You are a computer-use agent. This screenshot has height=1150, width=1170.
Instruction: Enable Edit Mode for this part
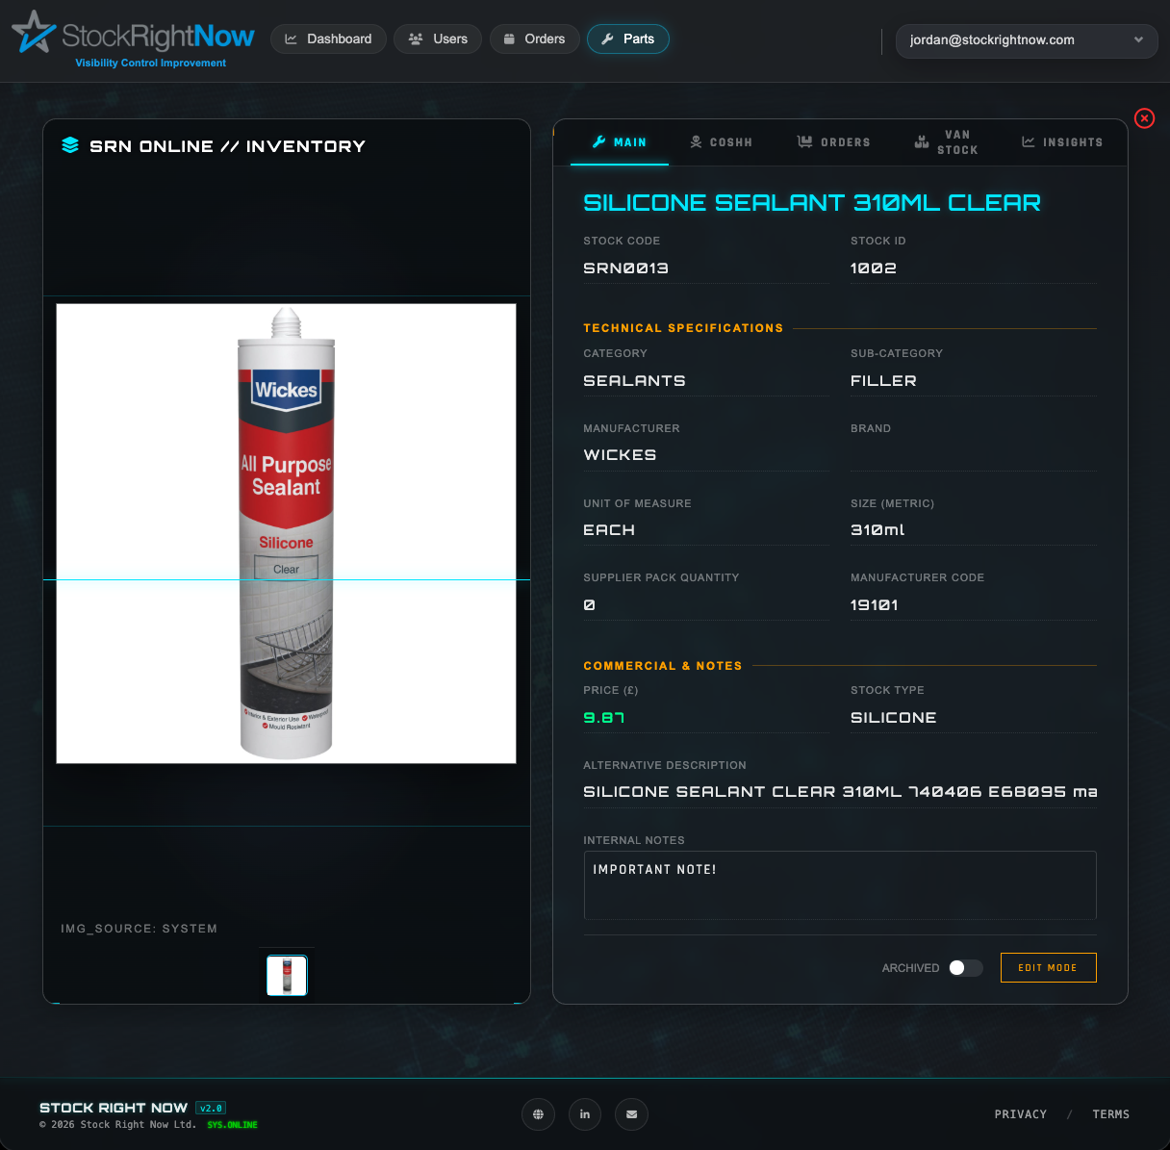(1048, 967)
